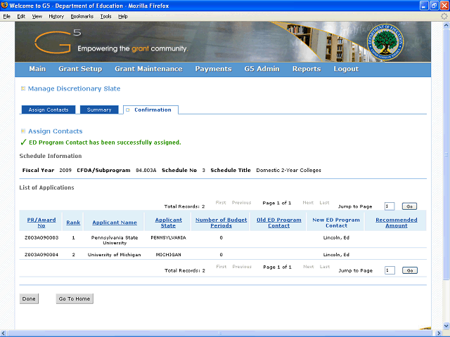Select the Confirmation tab

click(x=152, y=110)
